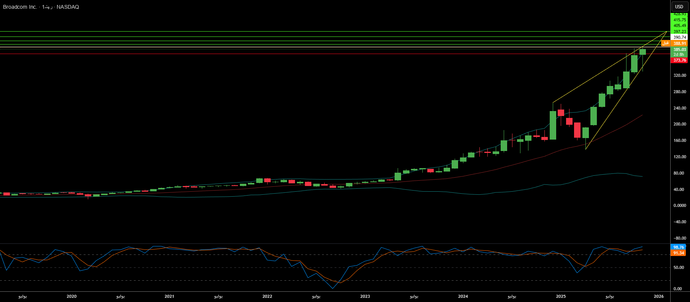This screenshot has height=302, width=690.
Task: Select the 2025 label on time axis
Action: pos(561,296)
